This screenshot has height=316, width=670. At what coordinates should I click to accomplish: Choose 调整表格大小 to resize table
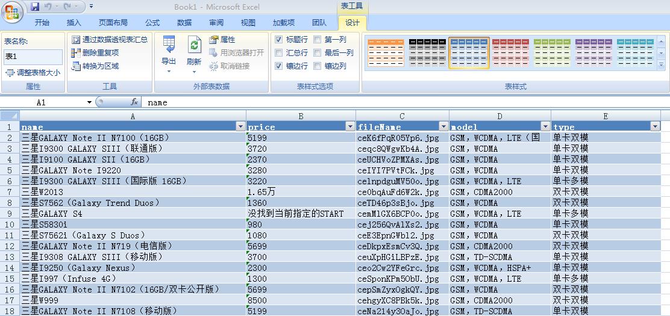click(33, 73)
